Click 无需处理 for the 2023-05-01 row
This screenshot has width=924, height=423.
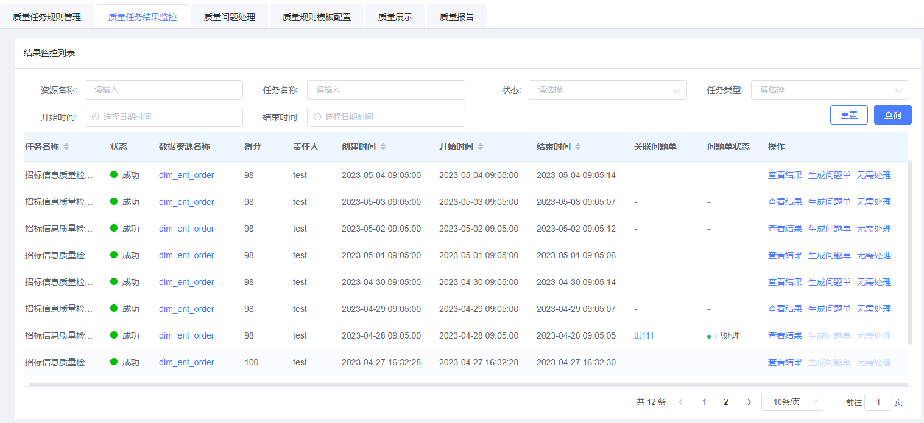pyautogui.click(x=874, y=255)
